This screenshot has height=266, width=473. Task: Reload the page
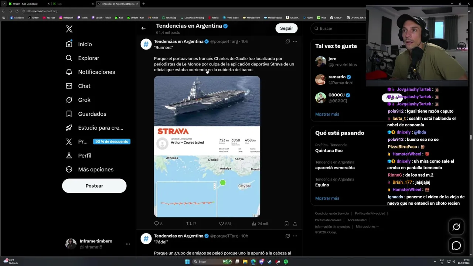(17, 11)
